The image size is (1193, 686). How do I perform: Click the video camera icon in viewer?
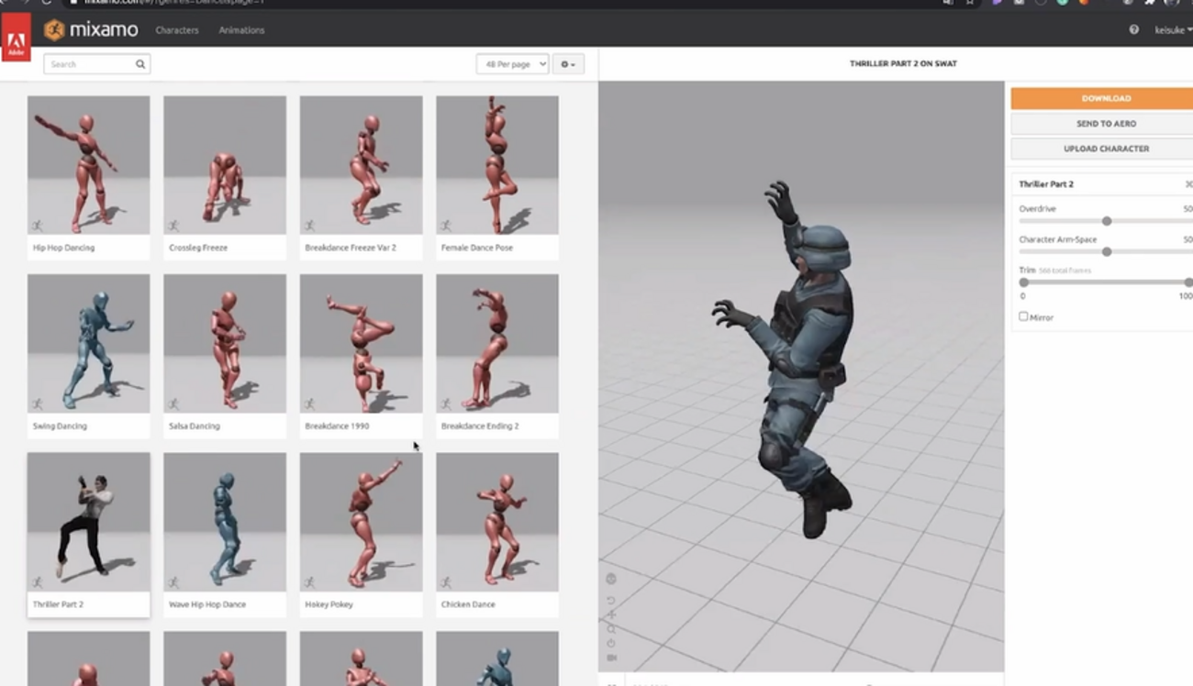(x=611, y=658)
